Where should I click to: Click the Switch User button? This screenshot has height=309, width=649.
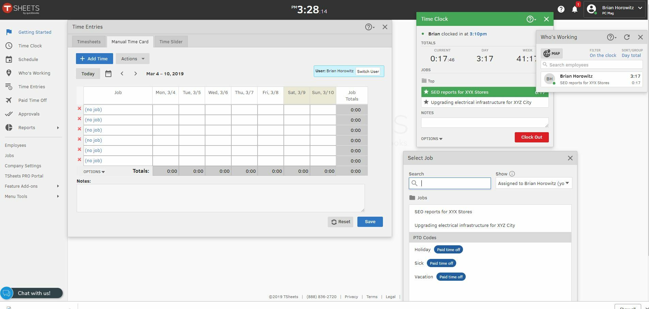(368, 72)
